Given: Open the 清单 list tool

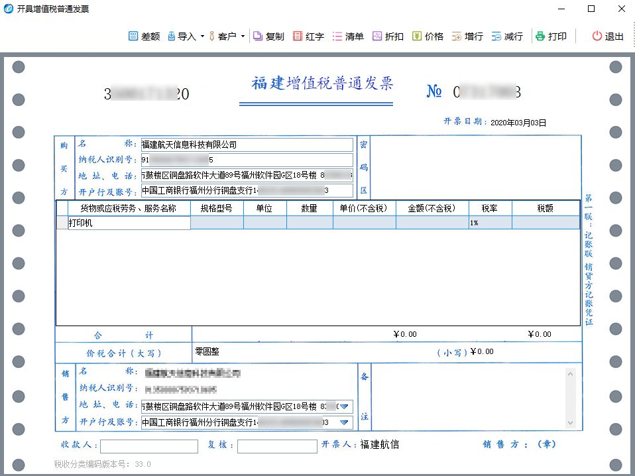Looking at the screenshot, I should point(348,36).
